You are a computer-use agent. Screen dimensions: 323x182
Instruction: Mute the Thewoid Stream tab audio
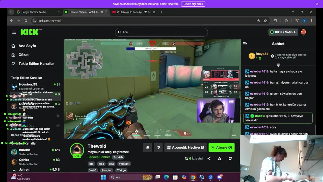click(101, 12)
